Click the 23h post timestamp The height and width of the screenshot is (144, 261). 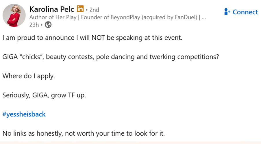34,25
